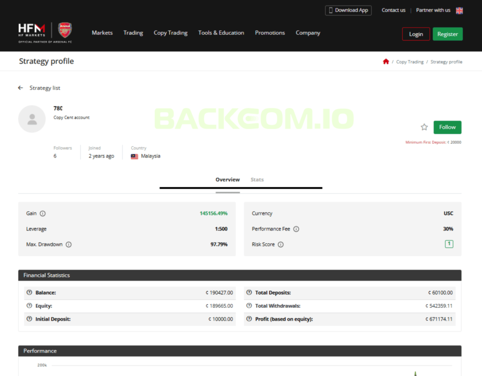Click the Risk Score info icon
Screen dimensions: 482x376
click(281, 245)
